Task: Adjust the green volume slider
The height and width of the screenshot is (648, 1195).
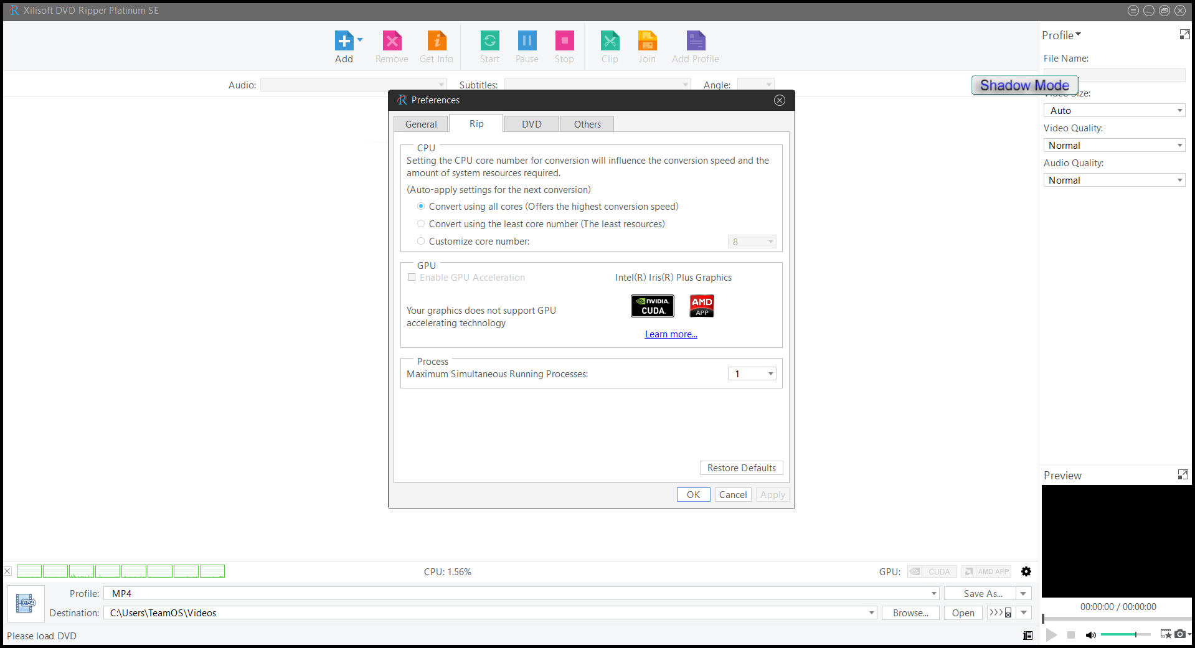Action: [x=1125, y=634]
